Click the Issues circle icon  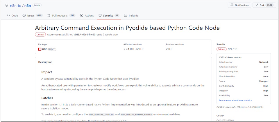coord(24,15)
